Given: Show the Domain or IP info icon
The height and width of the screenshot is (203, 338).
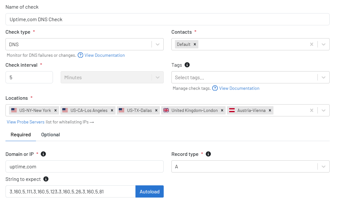Looking at the screenshot, I should click(43, 154).
